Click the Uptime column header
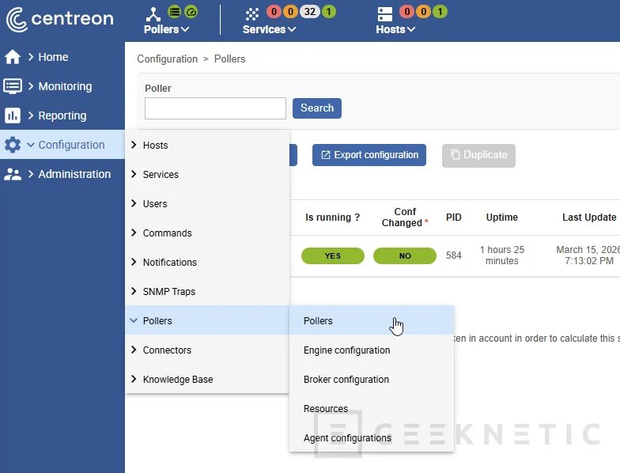 (x=501, y=217)
